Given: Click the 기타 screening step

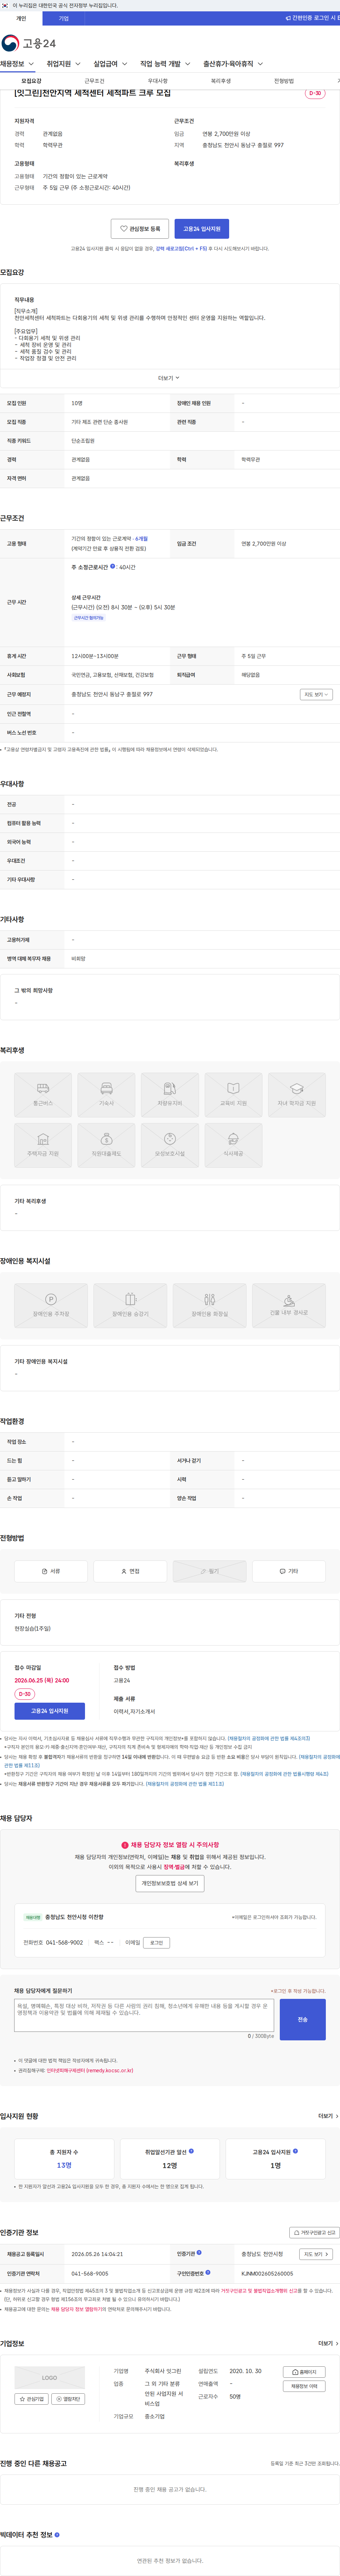Looking at the screenshot, I should (x=289, y=1571).
